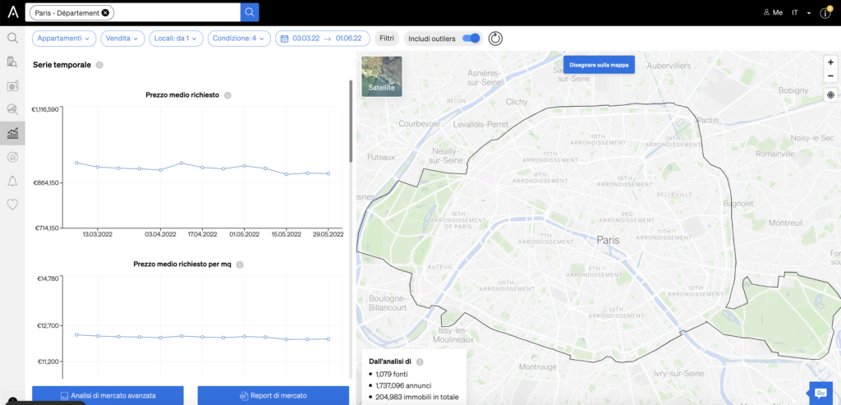Toggle the Includi outliers switch
Image resolution: width=841 pixels, height=405 pixels.
tap(471, 39)
